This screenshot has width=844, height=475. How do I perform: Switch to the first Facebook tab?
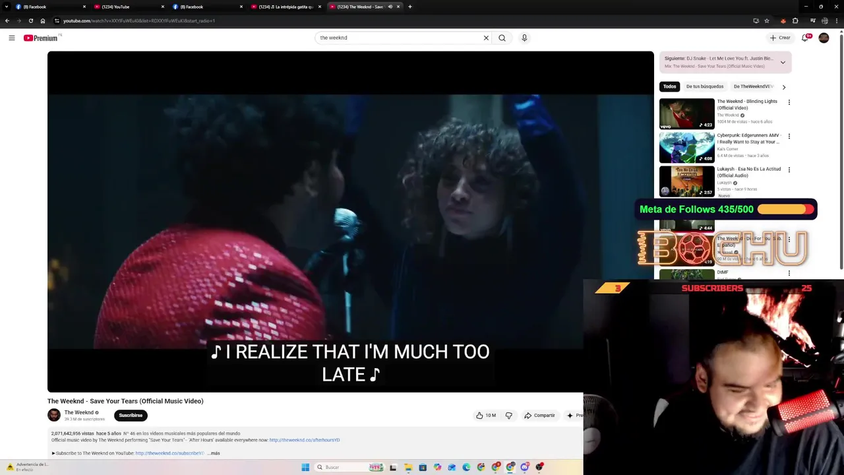[51, 7]
